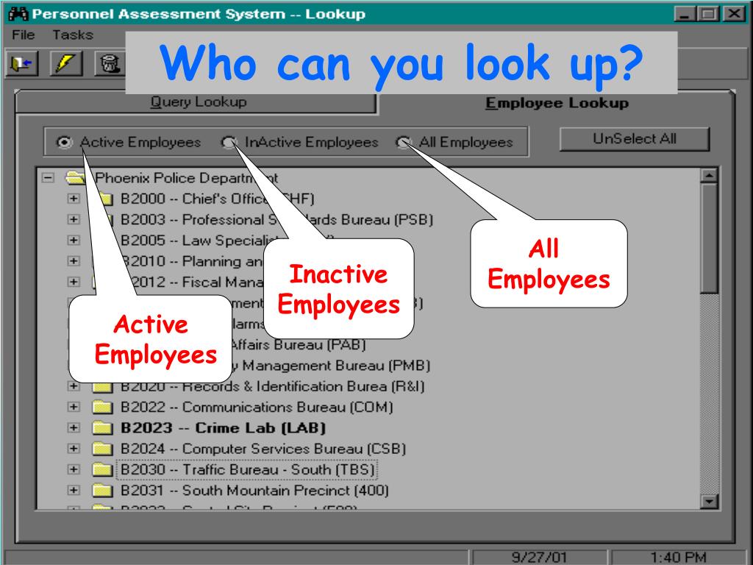Select B2003 Professional Standards Bureau (PSB) row

[x=276, y=219]
